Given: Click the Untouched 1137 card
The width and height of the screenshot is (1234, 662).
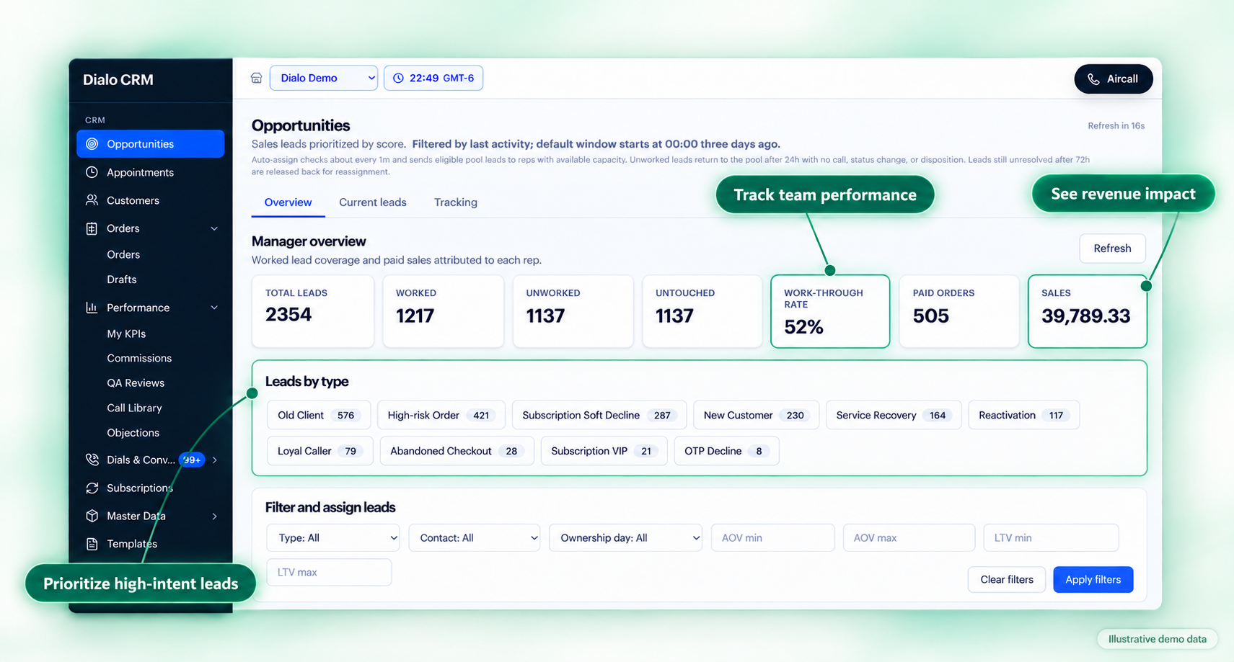Looking at the screenshot, I should point(702,311).
